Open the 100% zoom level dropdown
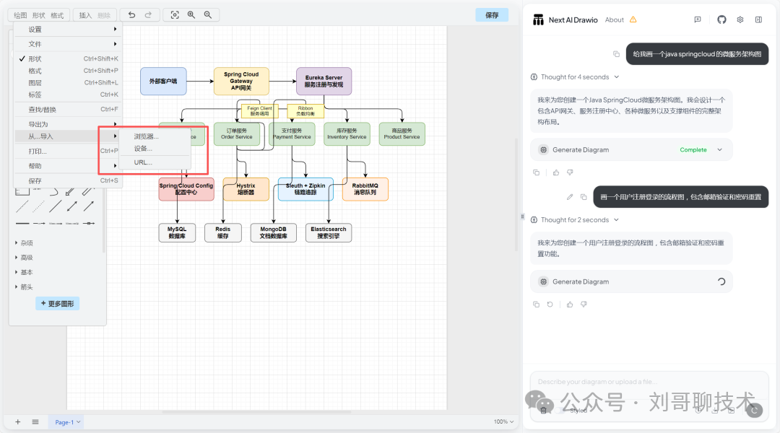Viewport: 780px width, 433px height. (504, 421)
